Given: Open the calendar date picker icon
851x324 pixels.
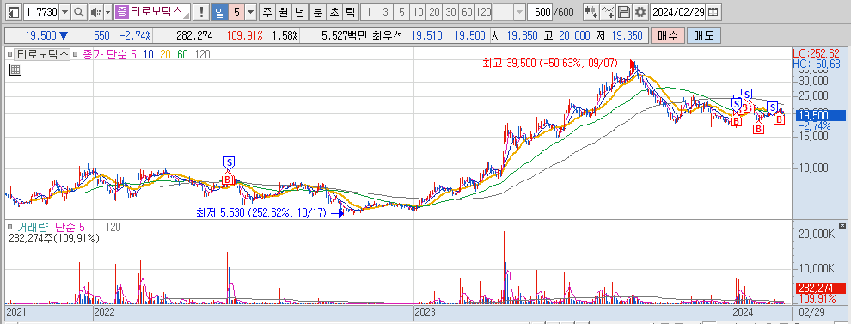Looking at the screenshot, I should tap(714, 12).
